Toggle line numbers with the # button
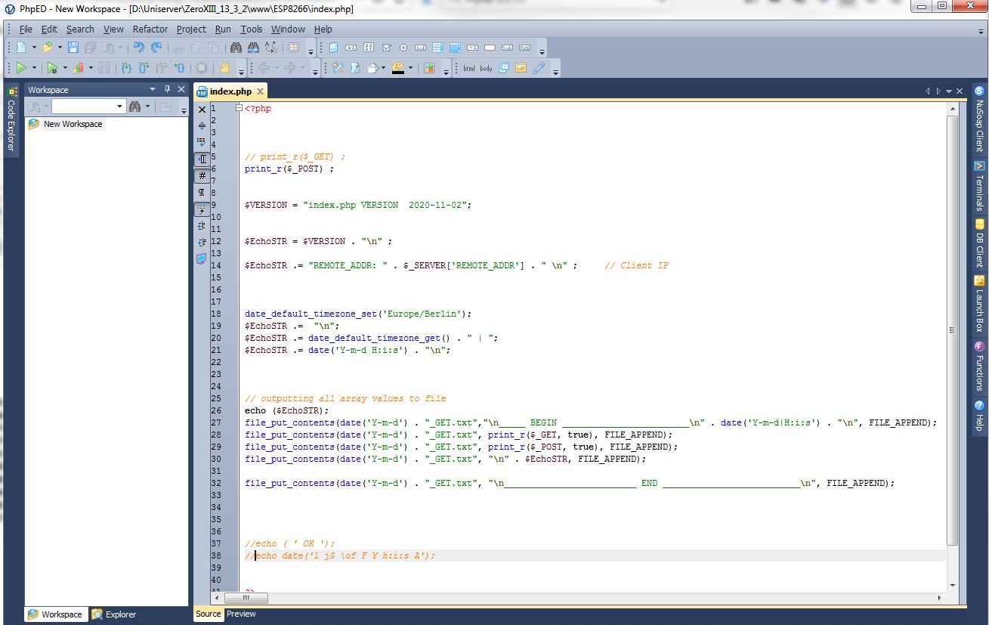Screen dimensions: 989x625 tap(202, 176)
